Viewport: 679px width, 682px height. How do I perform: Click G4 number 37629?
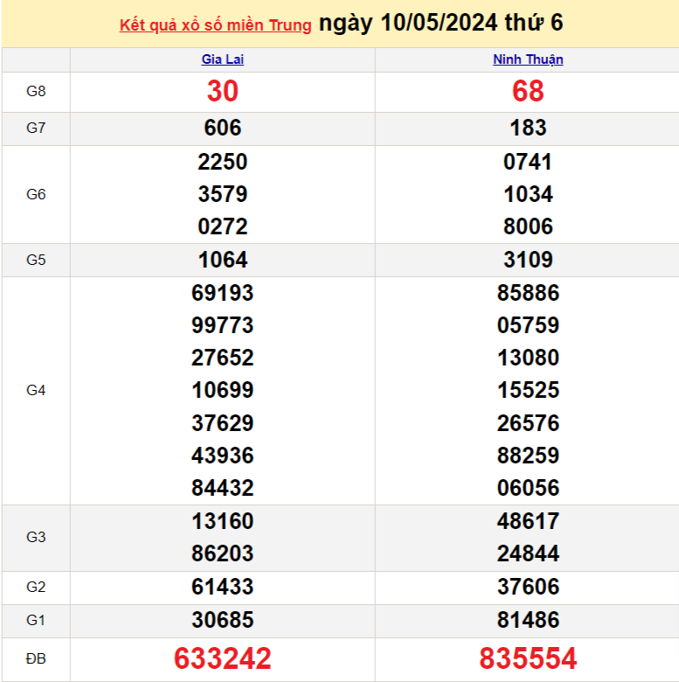pyautogui.click(x=223, y=423)
